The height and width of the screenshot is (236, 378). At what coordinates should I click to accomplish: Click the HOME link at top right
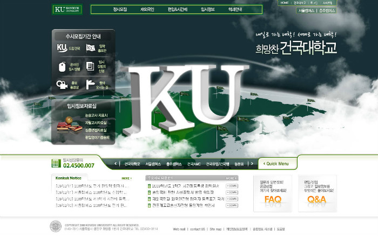click(285, 3)
